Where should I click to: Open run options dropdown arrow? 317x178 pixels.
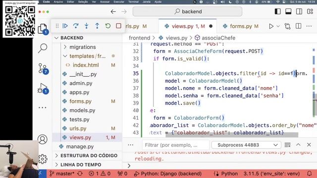(278, 26)
